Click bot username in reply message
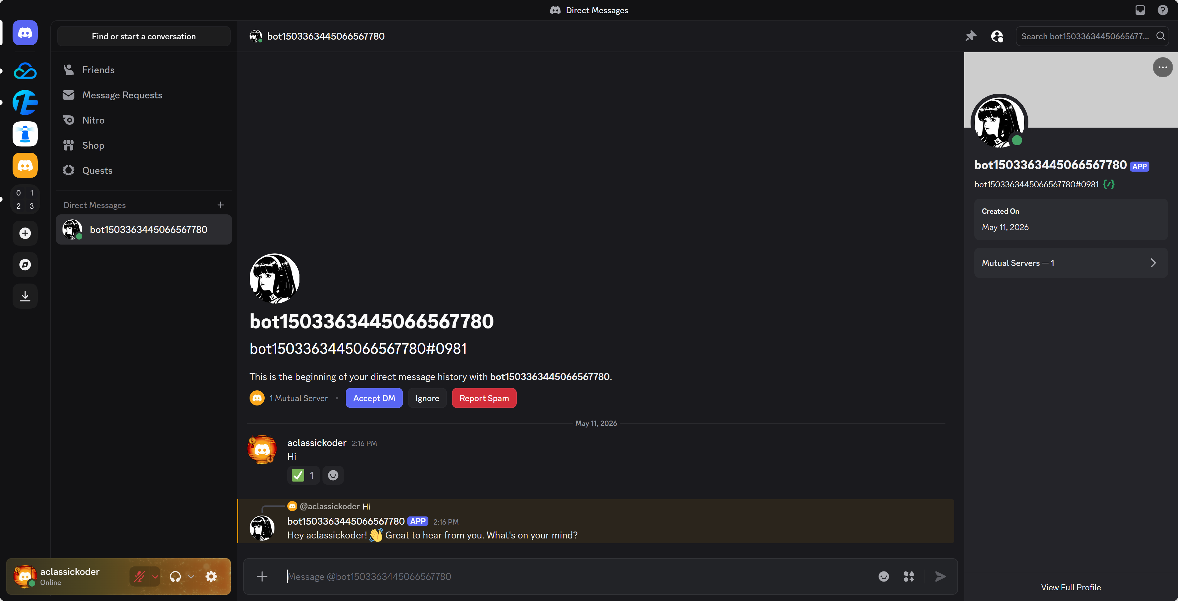1178x601 pixels. 346,521
